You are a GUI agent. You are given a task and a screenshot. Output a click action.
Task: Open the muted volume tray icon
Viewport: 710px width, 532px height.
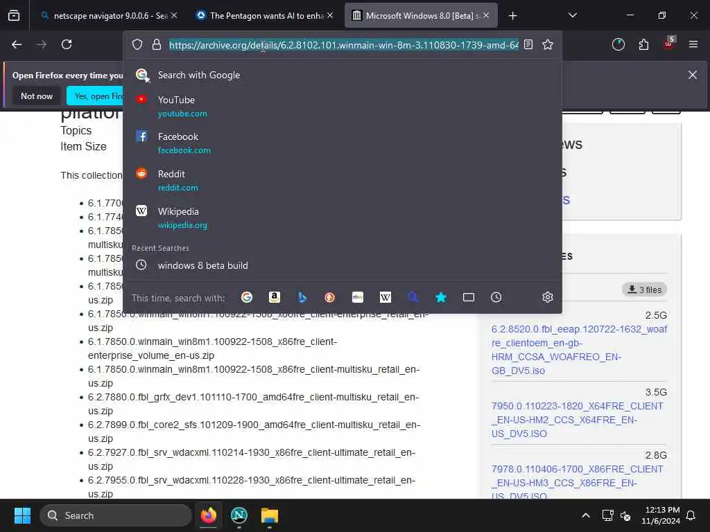pyautogui.click(x=625, y=515)
